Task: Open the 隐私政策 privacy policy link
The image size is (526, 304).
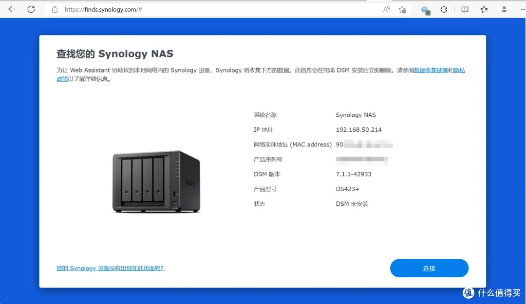Action: click(x=459, y=70)
